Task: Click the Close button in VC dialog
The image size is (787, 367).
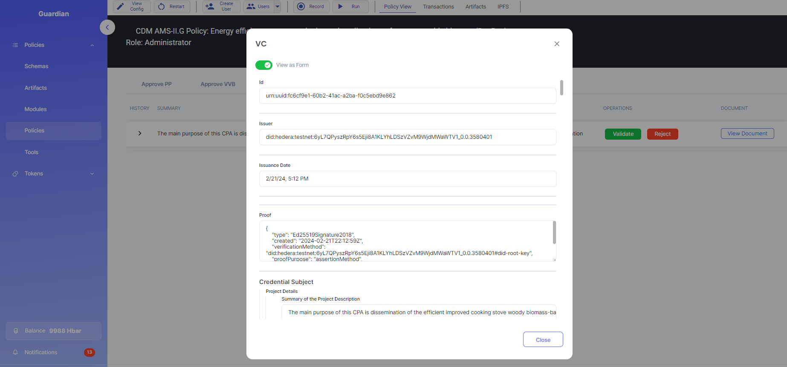Action: [x=543, y=339]
